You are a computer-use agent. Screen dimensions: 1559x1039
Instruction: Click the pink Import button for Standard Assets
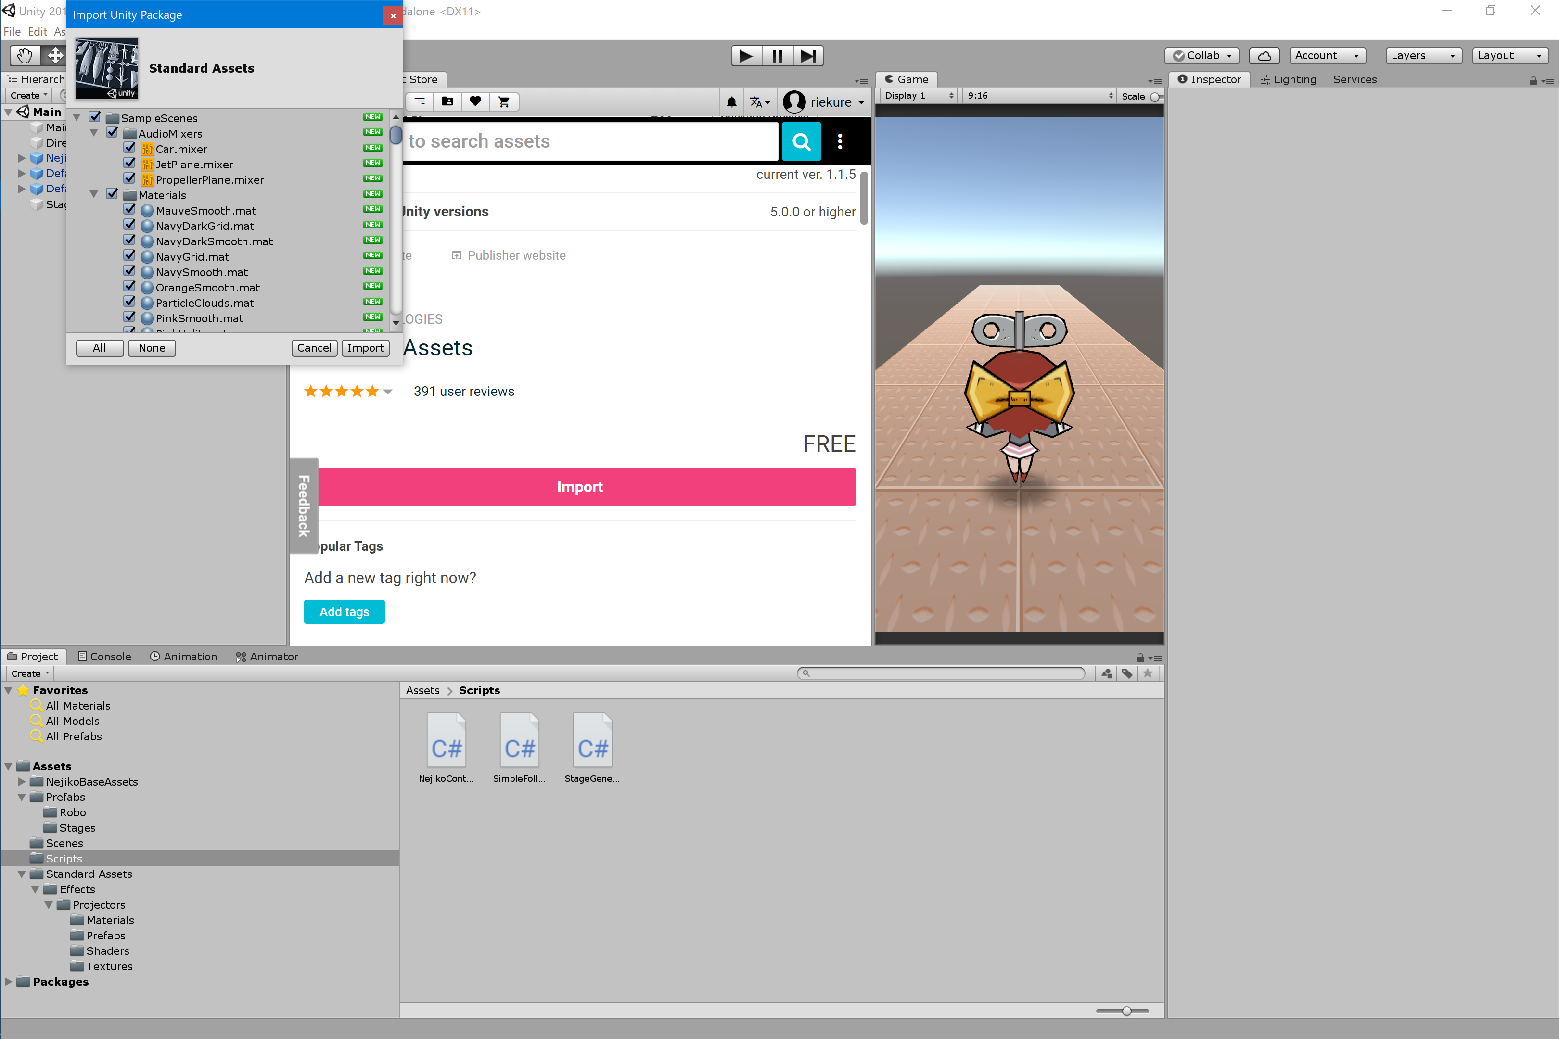580,486
